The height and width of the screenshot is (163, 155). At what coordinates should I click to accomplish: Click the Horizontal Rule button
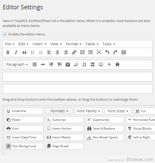(141, 120)
